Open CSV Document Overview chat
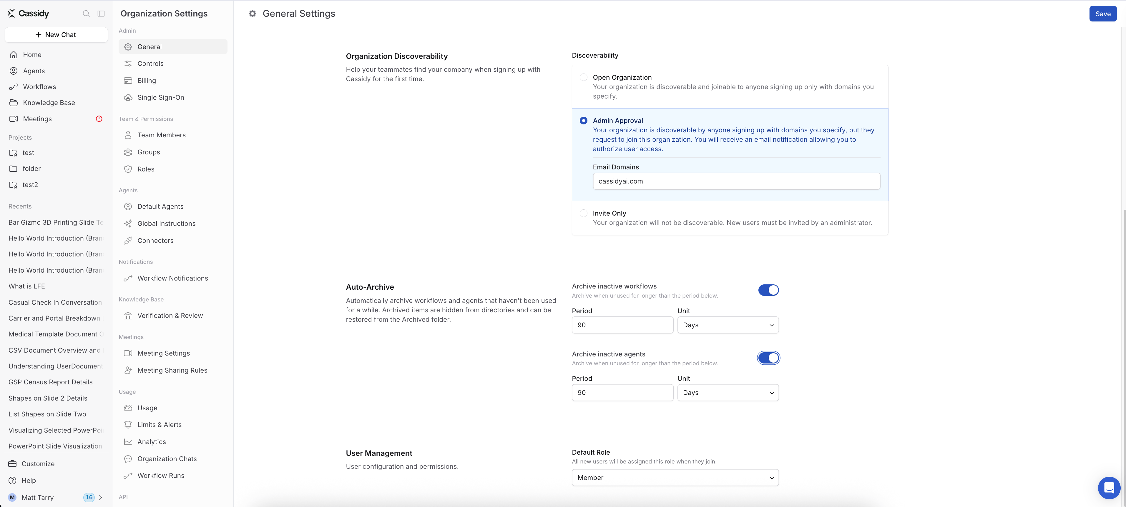The width and height of the screenshot is (1126, 507). coord(56,350)
